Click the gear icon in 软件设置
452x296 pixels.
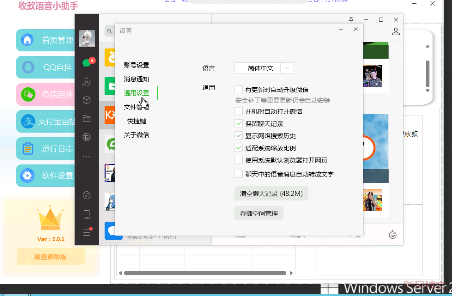point(27,175)
